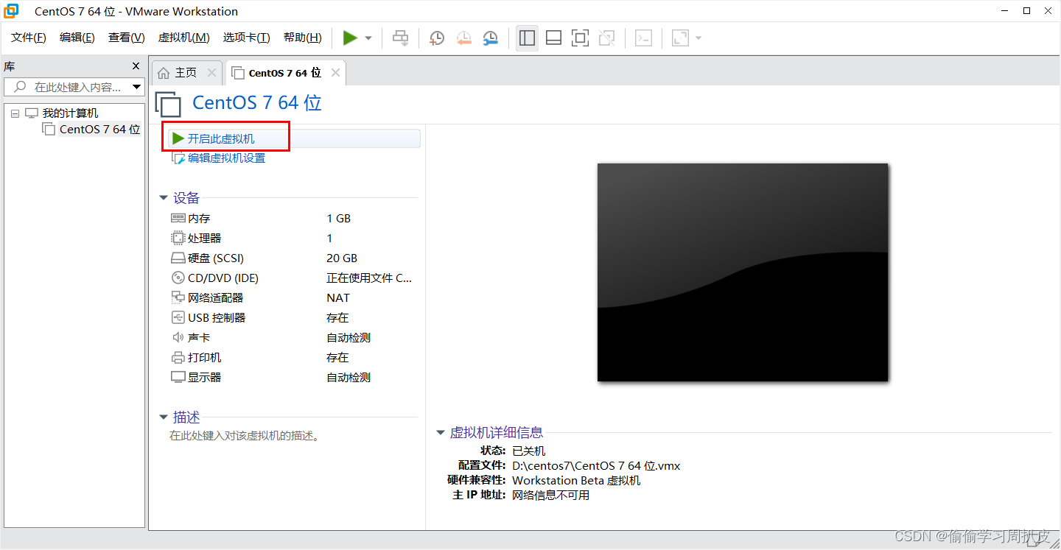Click the console view toolbar icon
The image size is (1061, 550).
tap(643, 38)
